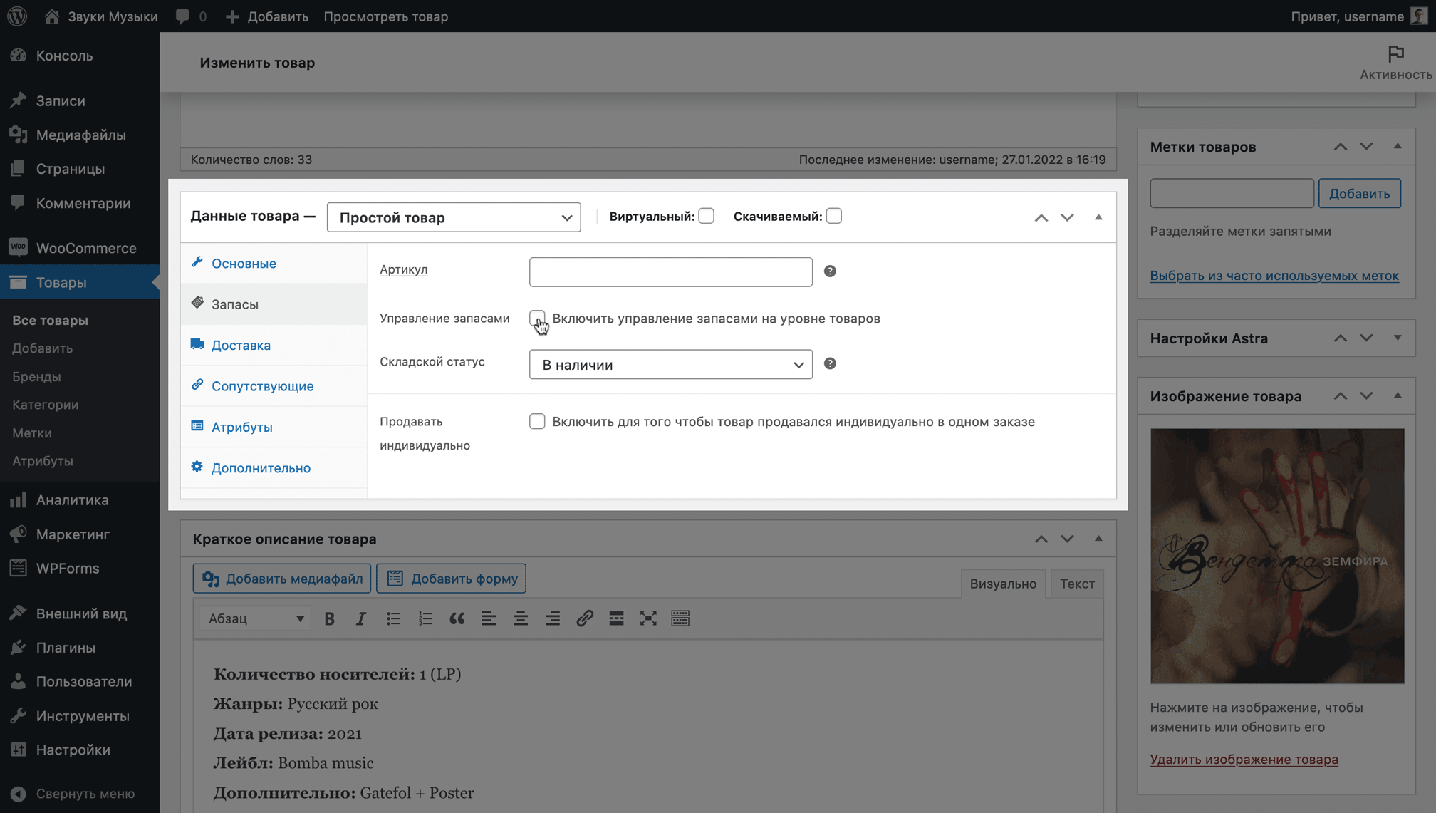Open the Простой товар product type dropdown
Image resolution: width=1436 pixels, height=813 pixels.
point(454,217)
